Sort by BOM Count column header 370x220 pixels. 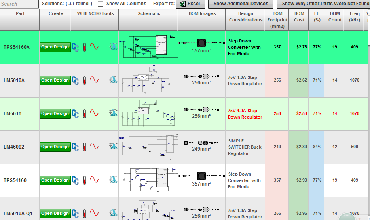[x=335, y=19]
